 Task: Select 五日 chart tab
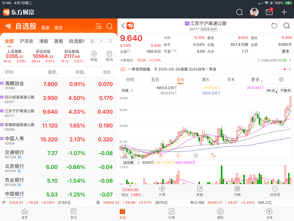(x=155, y=80)
